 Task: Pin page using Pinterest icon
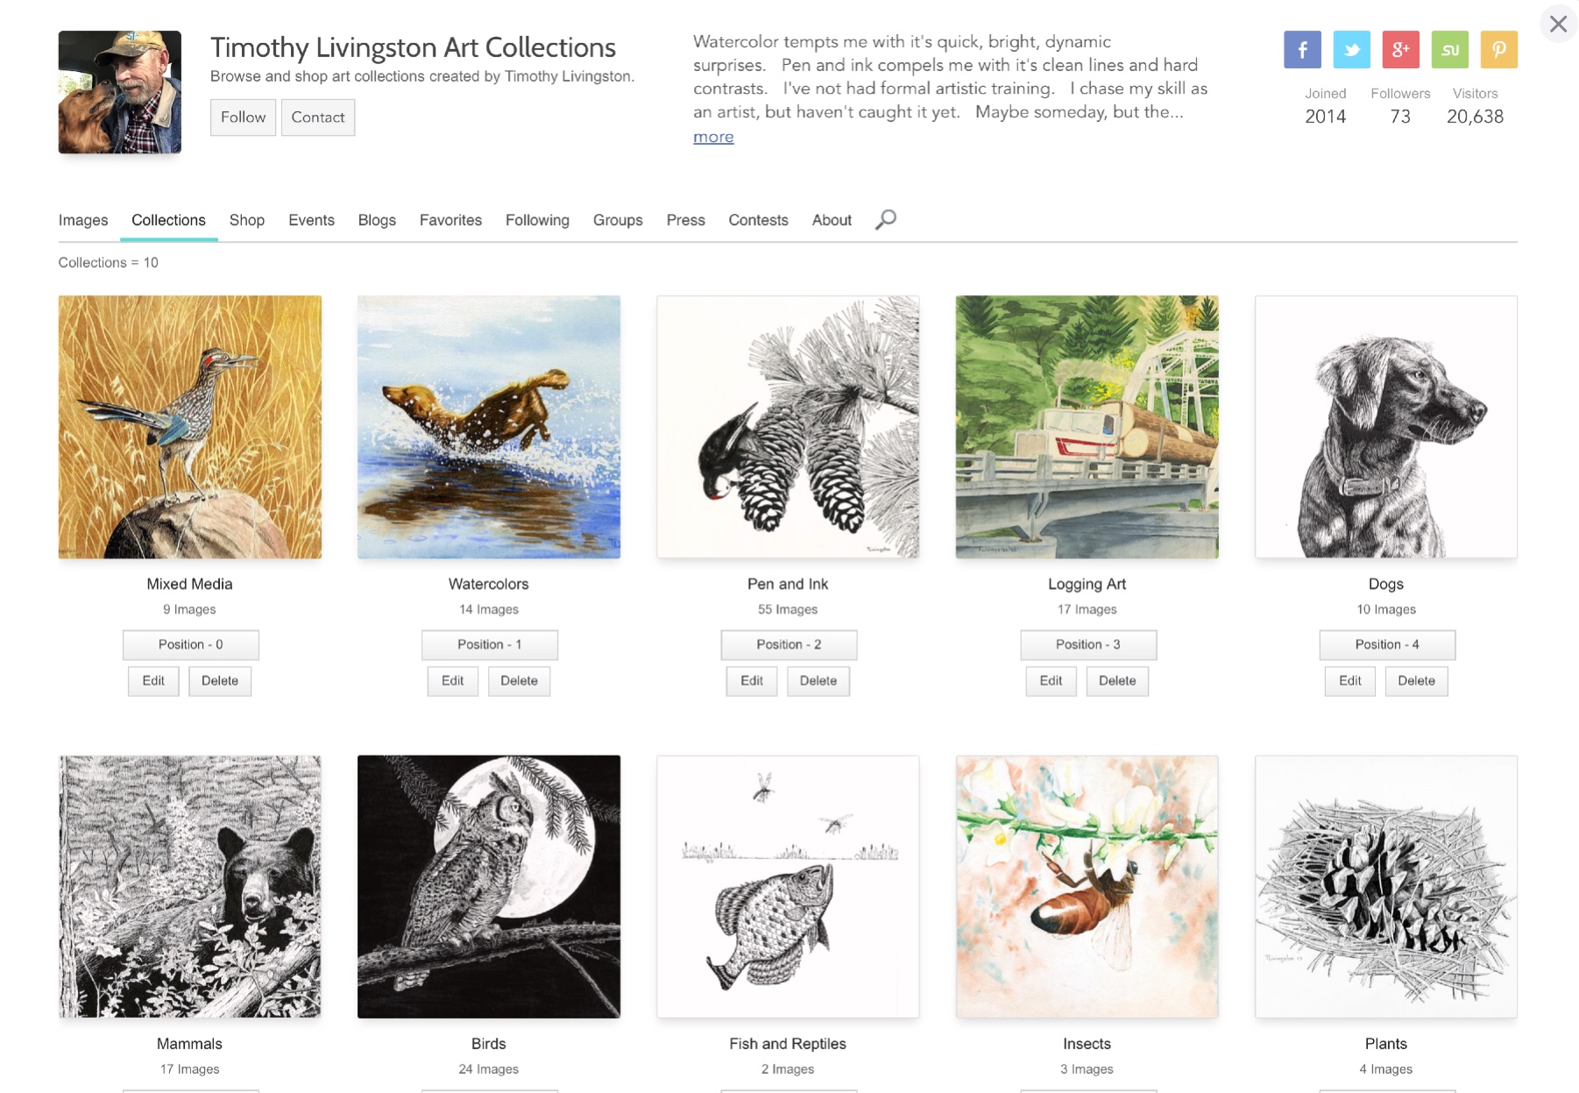1498,50
